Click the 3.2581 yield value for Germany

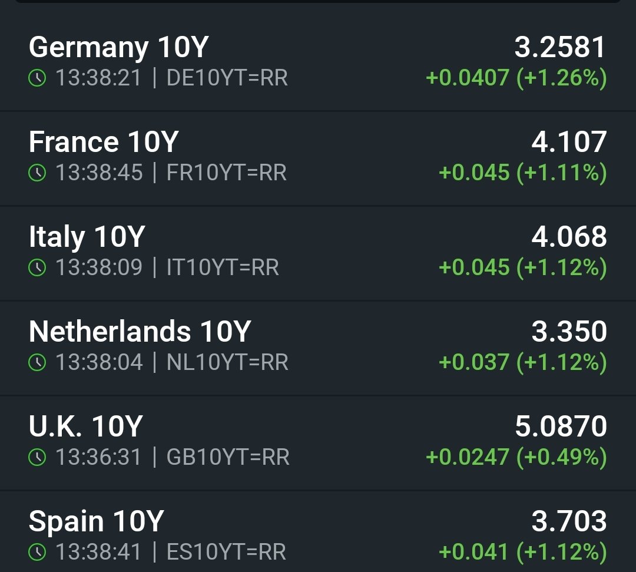point(561,47)
